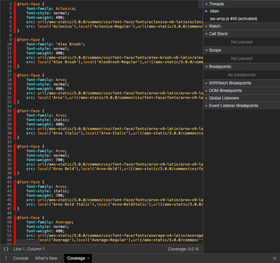Click line number 49 in gutter

coord(9,218)
